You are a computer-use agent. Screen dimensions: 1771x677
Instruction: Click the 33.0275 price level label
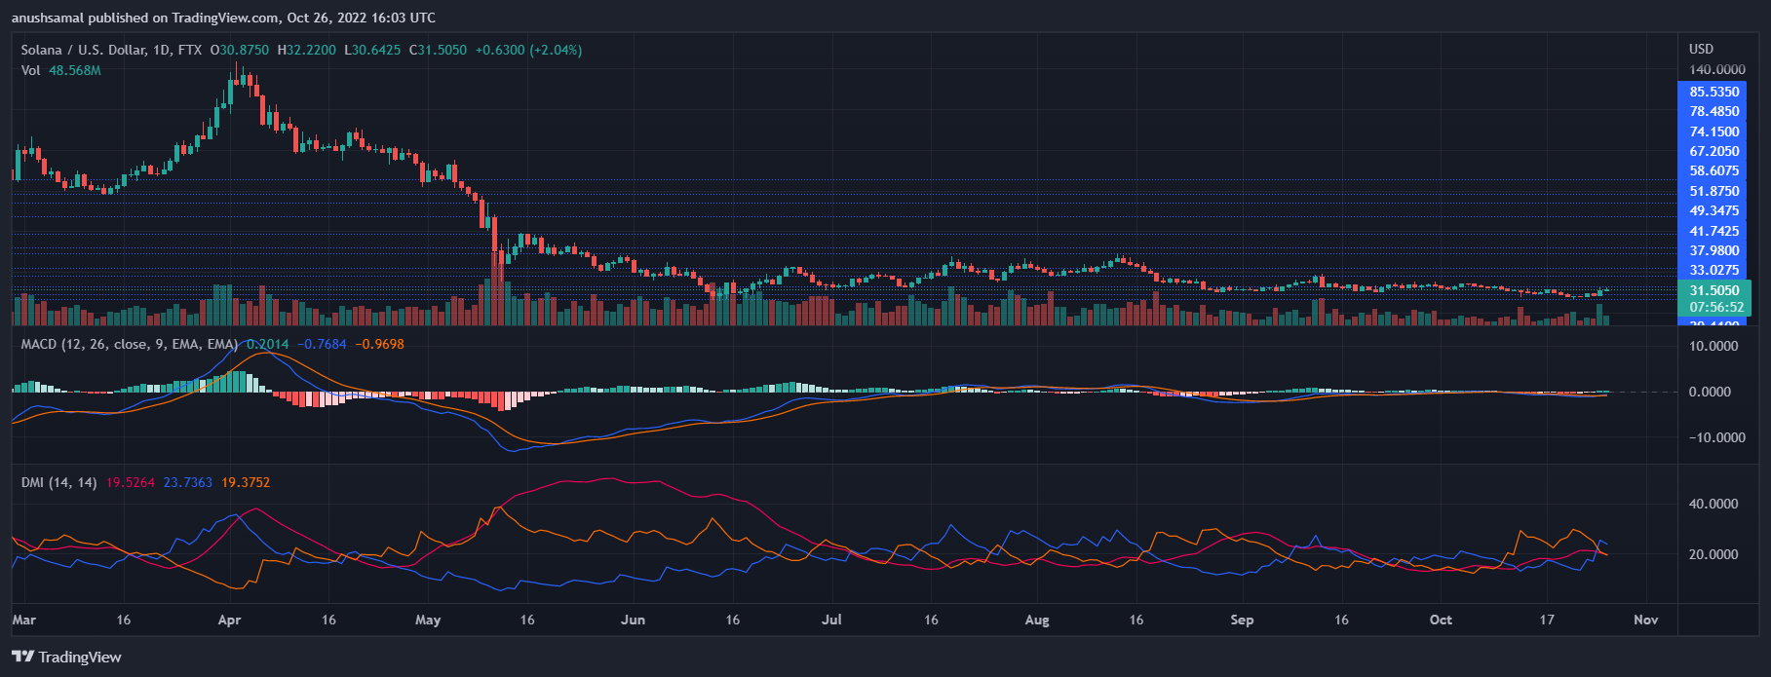click(x=1713, y=270)
